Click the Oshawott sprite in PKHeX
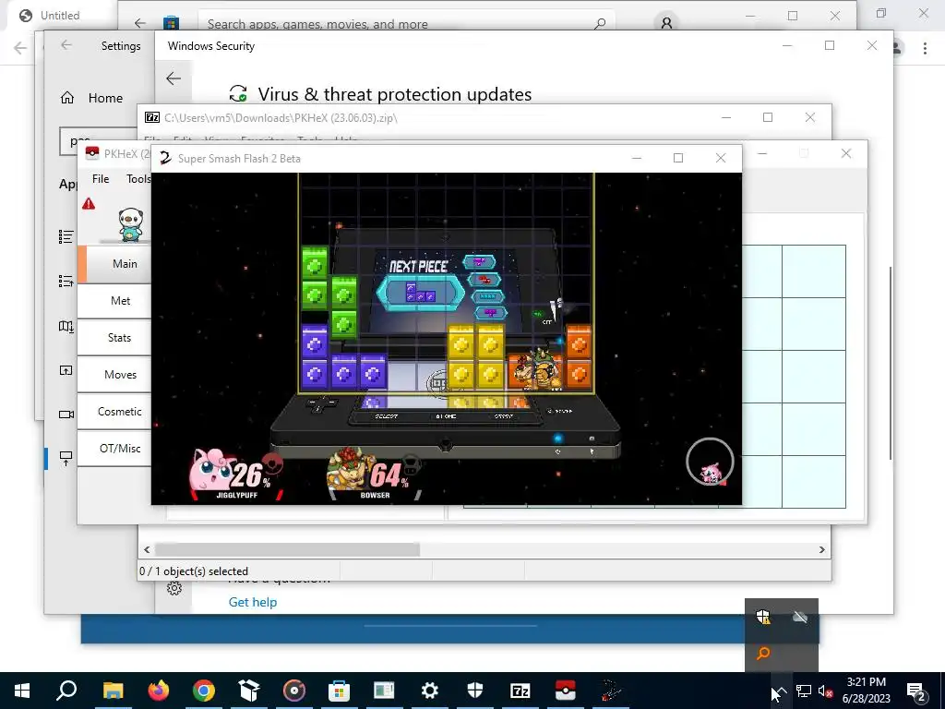Image resolution: width=945 pixels, height=709 pixels. (131, 224)
